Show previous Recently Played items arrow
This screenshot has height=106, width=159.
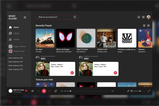144,25
